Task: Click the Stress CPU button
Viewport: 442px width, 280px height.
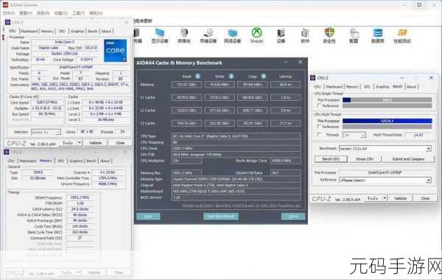Action: coord(365,159)
